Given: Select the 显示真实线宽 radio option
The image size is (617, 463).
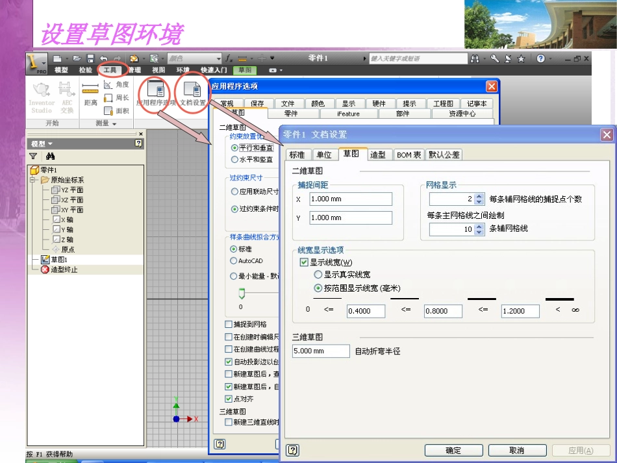Looking at the screenshot, I should click(318, 275).
